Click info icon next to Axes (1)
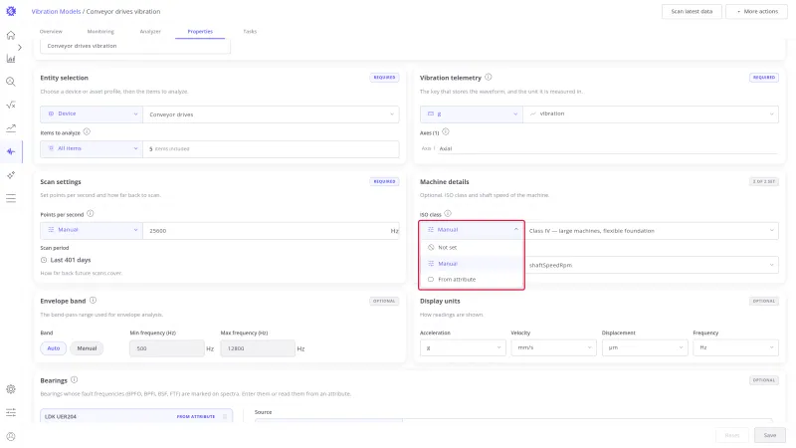 (x=445, y=132)
